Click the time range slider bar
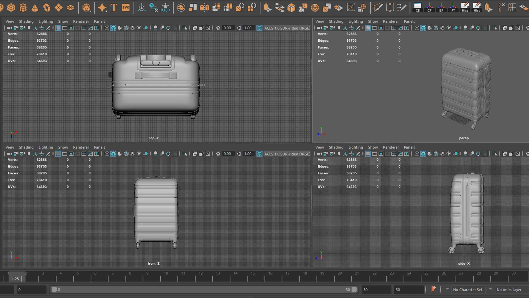The image size is (529, 298). coord(204,289)
